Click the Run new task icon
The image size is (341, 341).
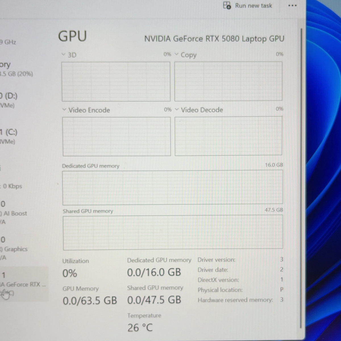tap(227, 5)
